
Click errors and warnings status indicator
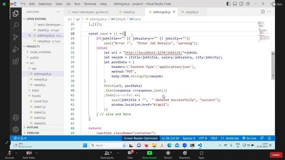(x=20, y=138)
